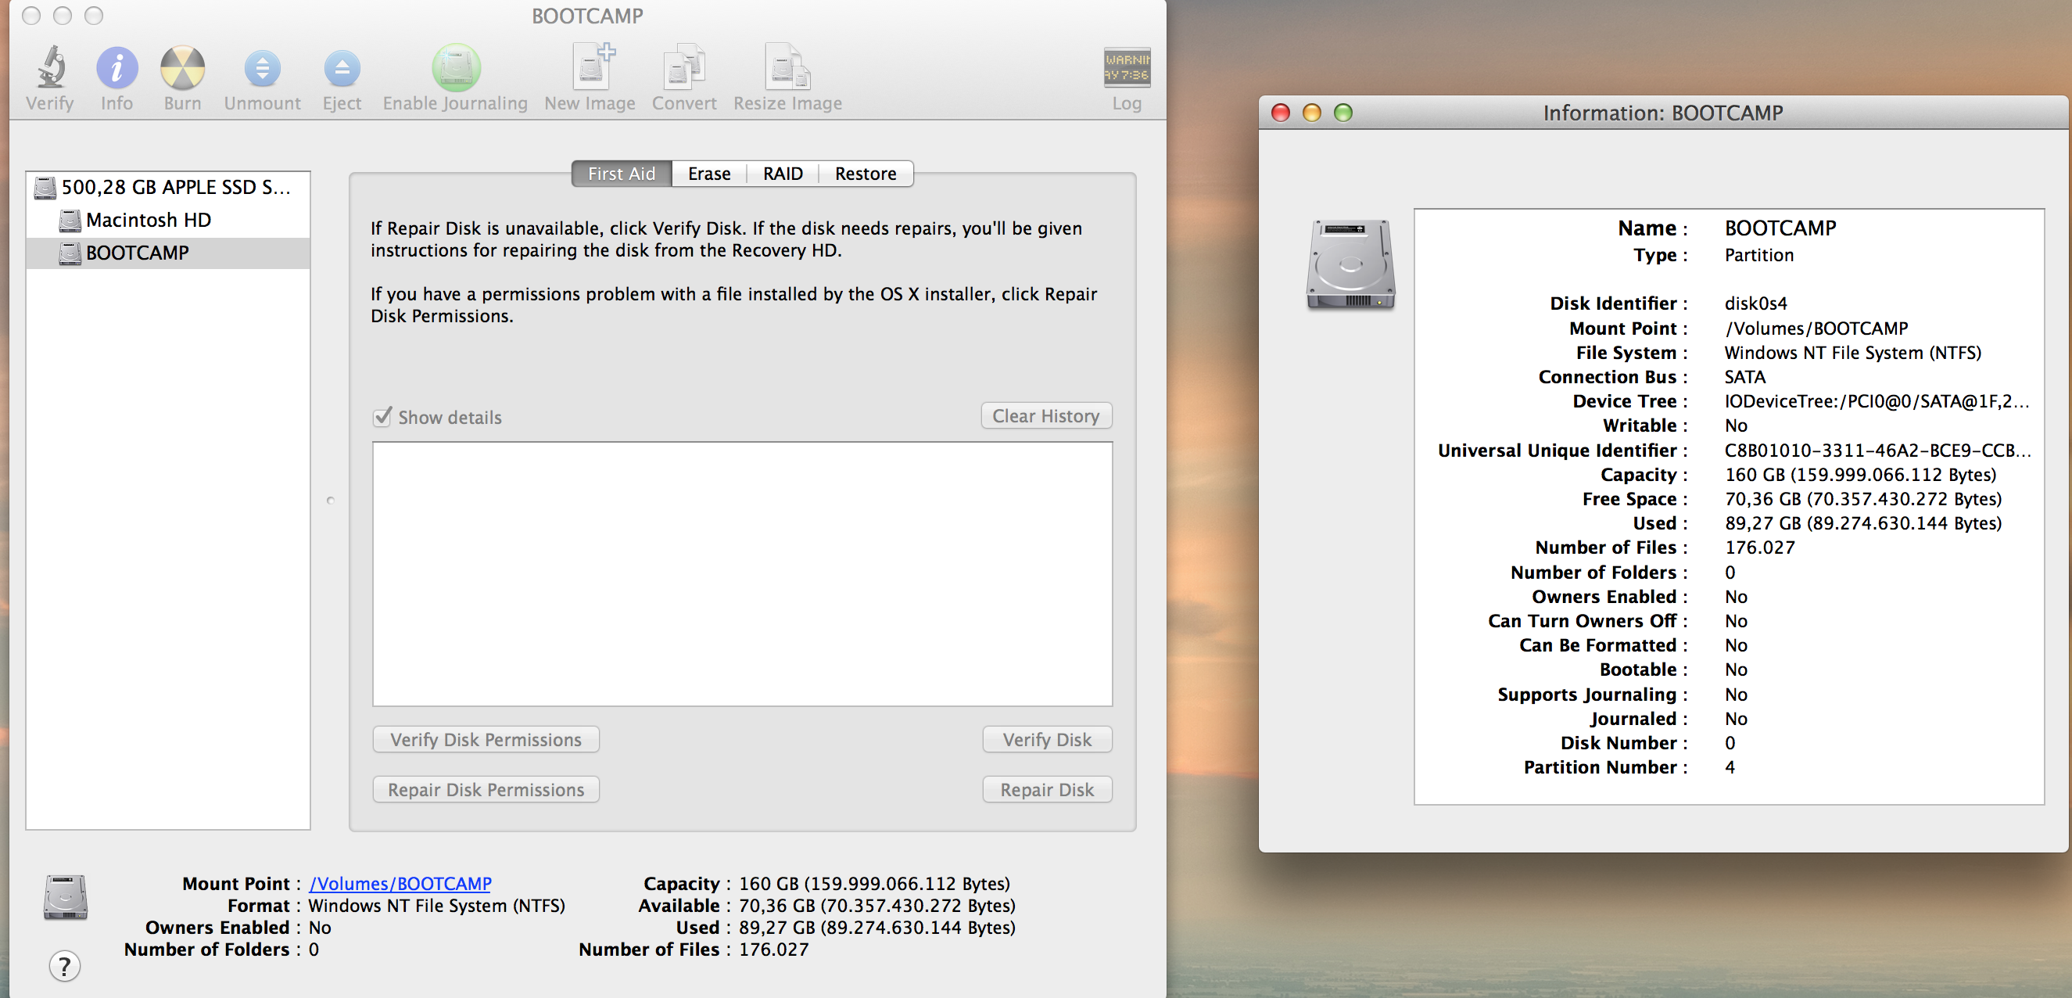Unmount the BOOTCAMP volume via toolbar
This screenshot has height=998, width=2072.
pyautogui.click(x=262, y=68)
